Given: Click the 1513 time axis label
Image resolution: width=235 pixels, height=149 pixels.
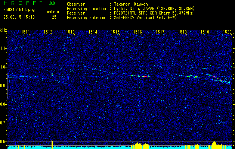Looking at the screenshot, I should (71, 32).
